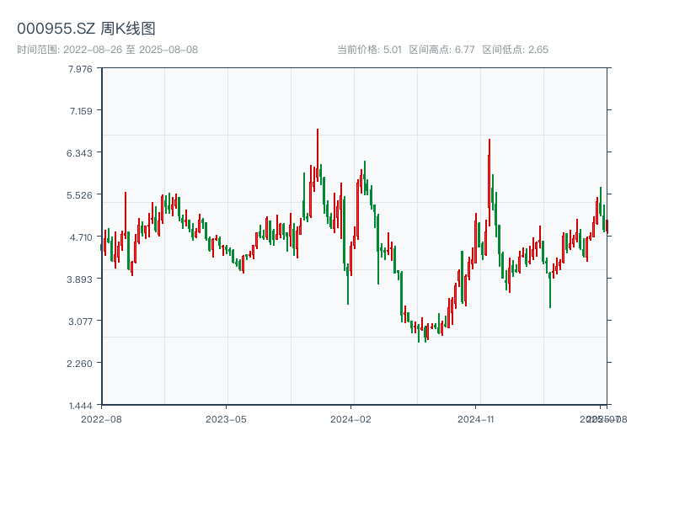Click the 2024-02 x-axis date label

(x=350, y=418)
